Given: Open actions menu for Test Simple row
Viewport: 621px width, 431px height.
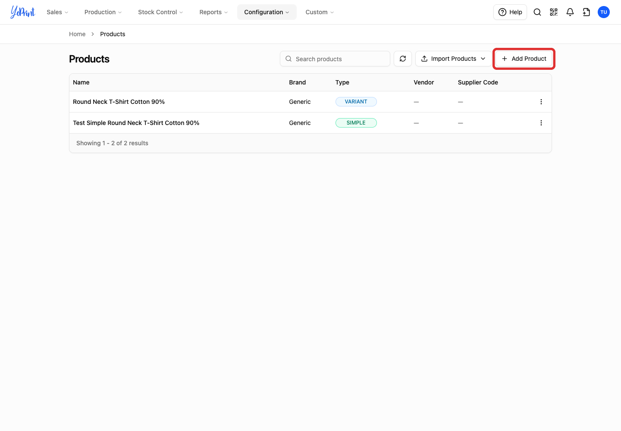Looking at the screenshot, I should (541, 123).
